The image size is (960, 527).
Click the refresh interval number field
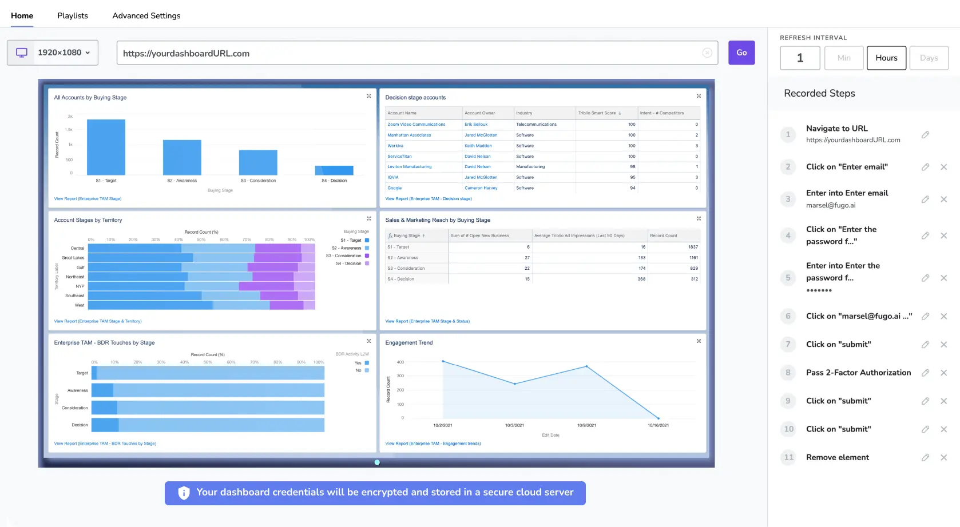coord(800,58)
